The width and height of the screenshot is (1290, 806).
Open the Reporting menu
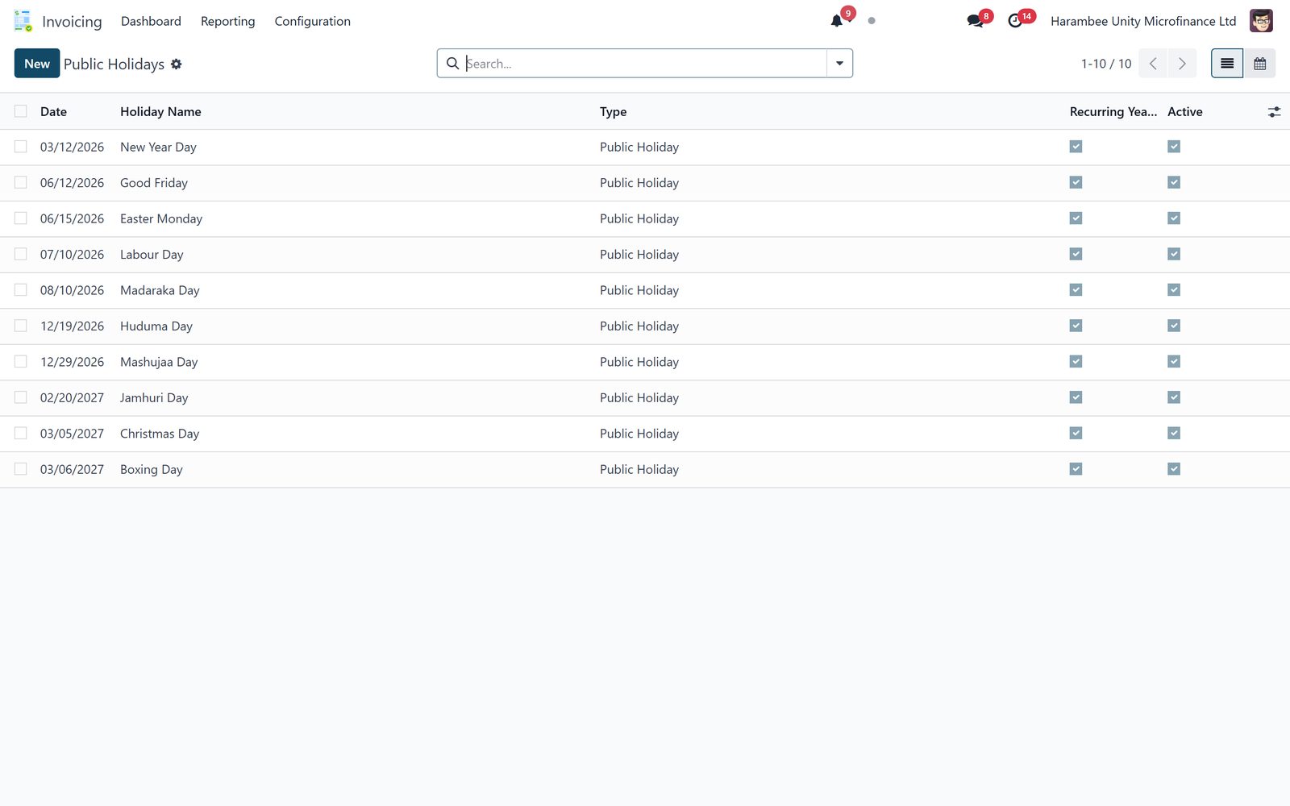pos(227,21)
